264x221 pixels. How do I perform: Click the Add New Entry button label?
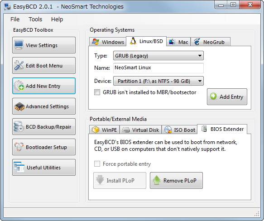[43, 86]
